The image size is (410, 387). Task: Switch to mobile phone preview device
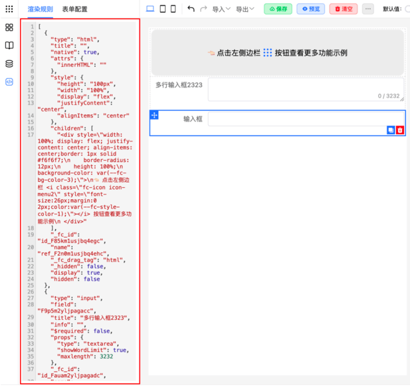click(x=173, y=9)
